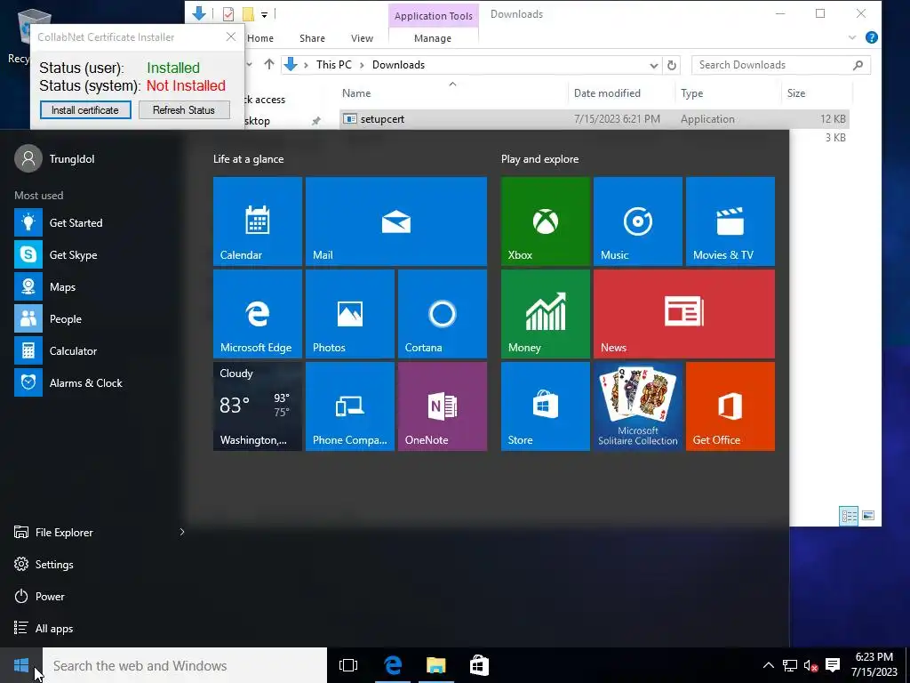910x683 pixels.
Task: Launch Microsoft Edge tile
Action: click(x=257, y=314)
